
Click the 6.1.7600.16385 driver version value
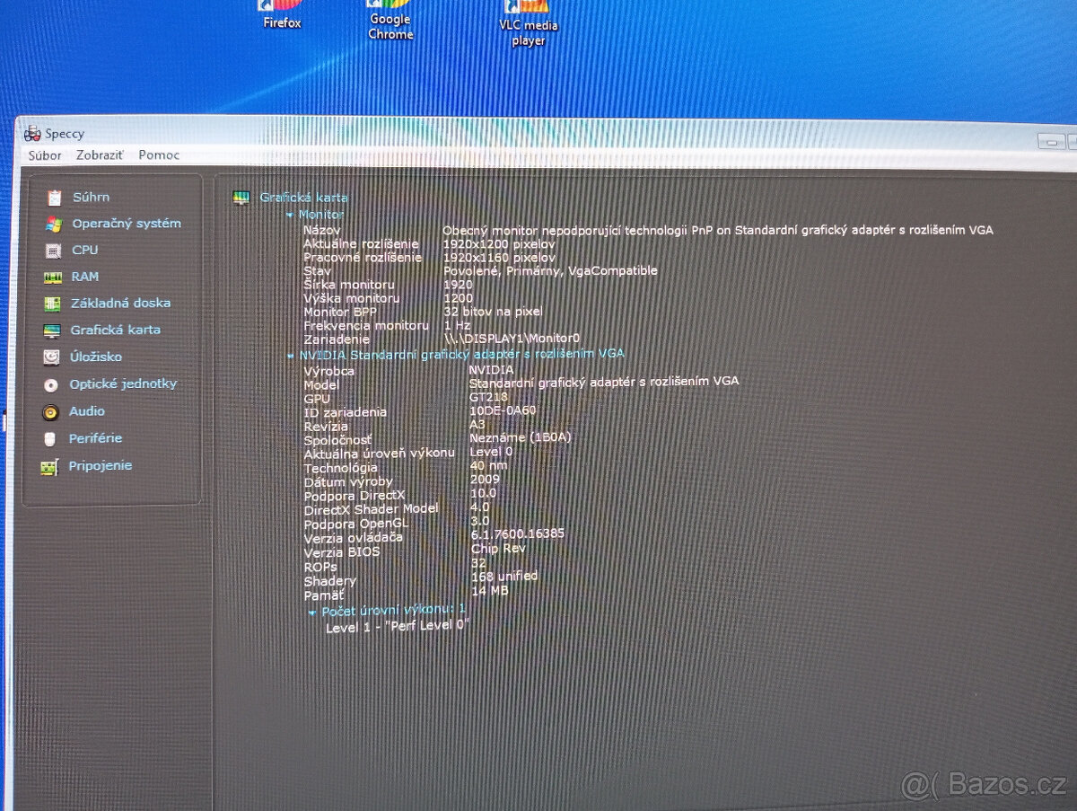click(518, 533)
